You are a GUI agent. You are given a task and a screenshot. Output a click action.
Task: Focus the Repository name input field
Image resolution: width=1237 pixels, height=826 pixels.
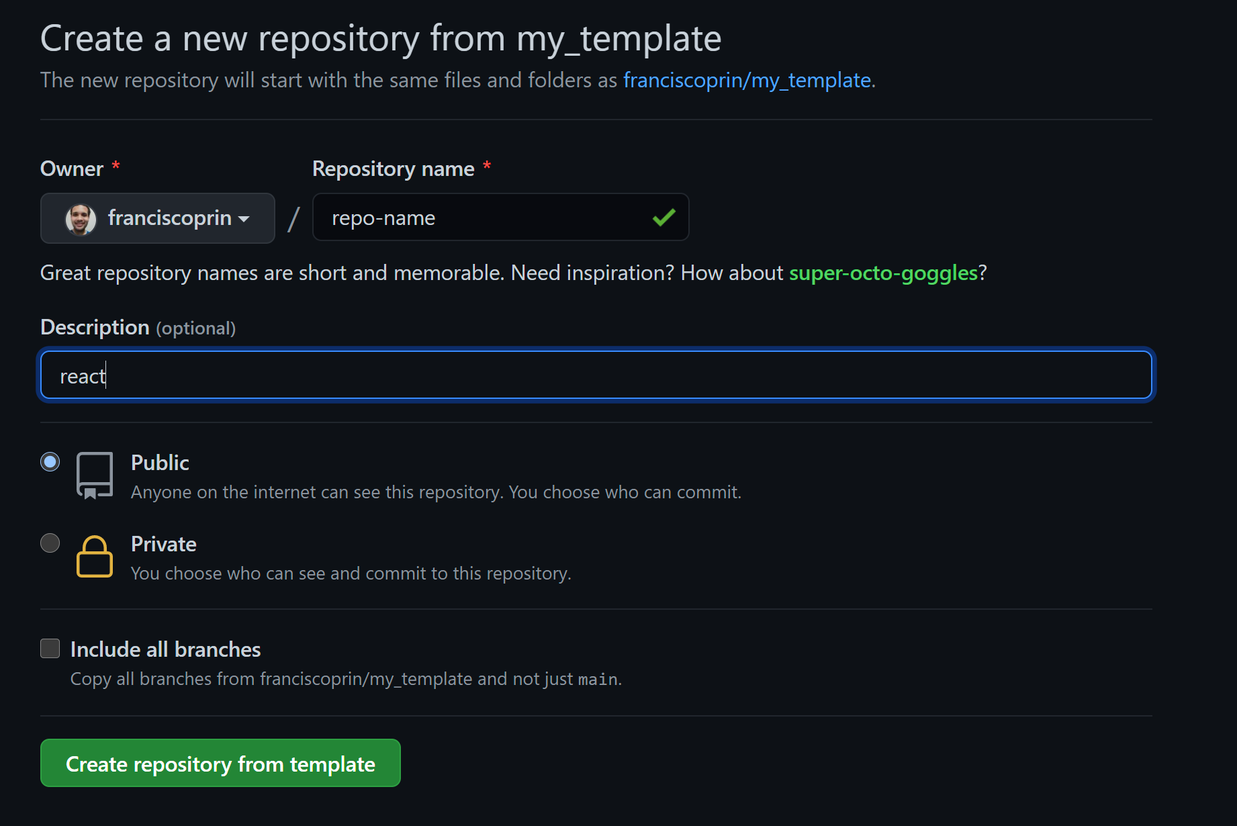(500, 217)
